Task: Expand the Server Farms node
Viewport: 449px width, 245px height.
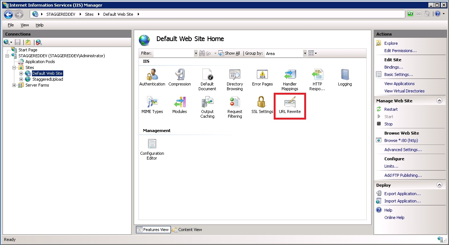Action: tap(14, 85)
